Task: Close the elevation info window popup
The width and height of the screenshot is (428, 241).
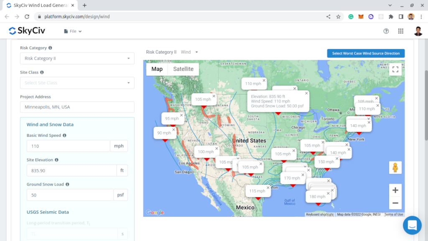Action: coord(306,93)
